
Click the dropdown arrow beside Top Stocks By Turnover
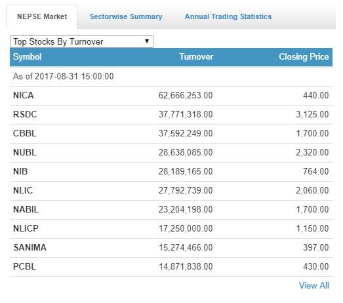pos(147,41)
